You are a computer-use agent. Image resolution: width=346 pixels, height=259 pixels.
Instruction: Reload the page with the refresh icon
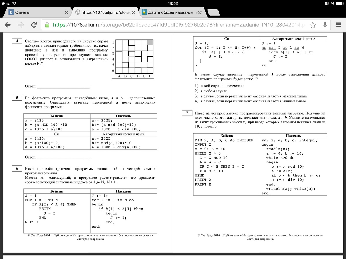pyautogui.click(x=34, y=25)
